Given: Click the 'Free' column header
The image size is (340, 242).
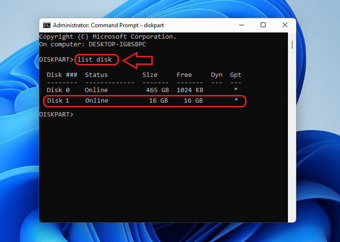Looking at the screenshot, I should (184, 75).
